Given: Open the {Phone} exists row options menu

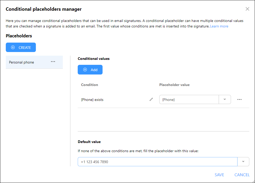Looking at the screenshot, I should [x=239, y=99].
